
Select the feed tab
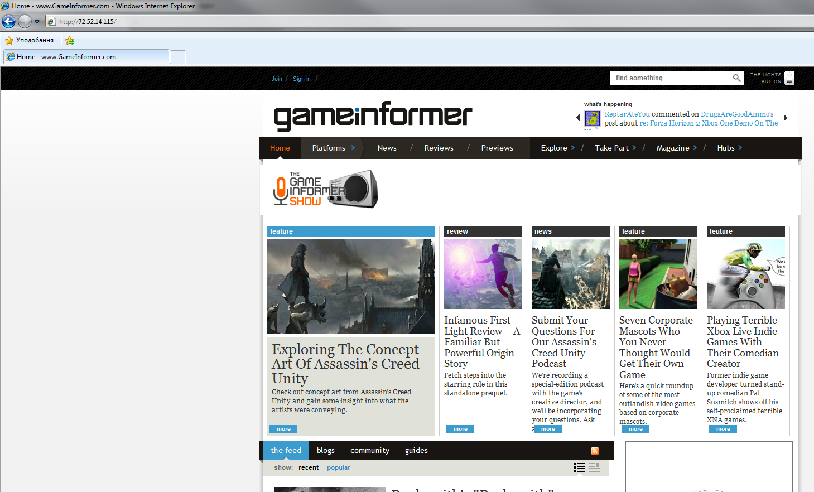point(286,450)
